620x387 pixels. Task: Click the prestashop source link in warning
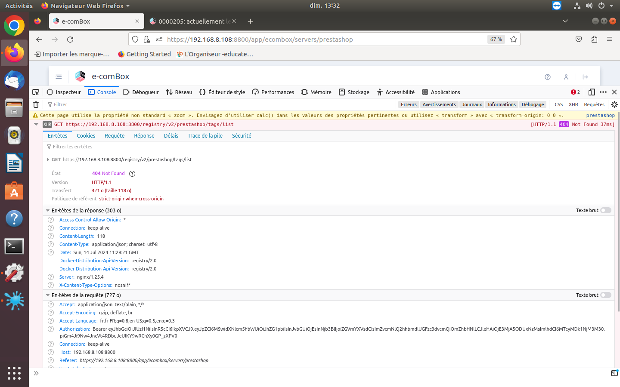coord(600,115)
